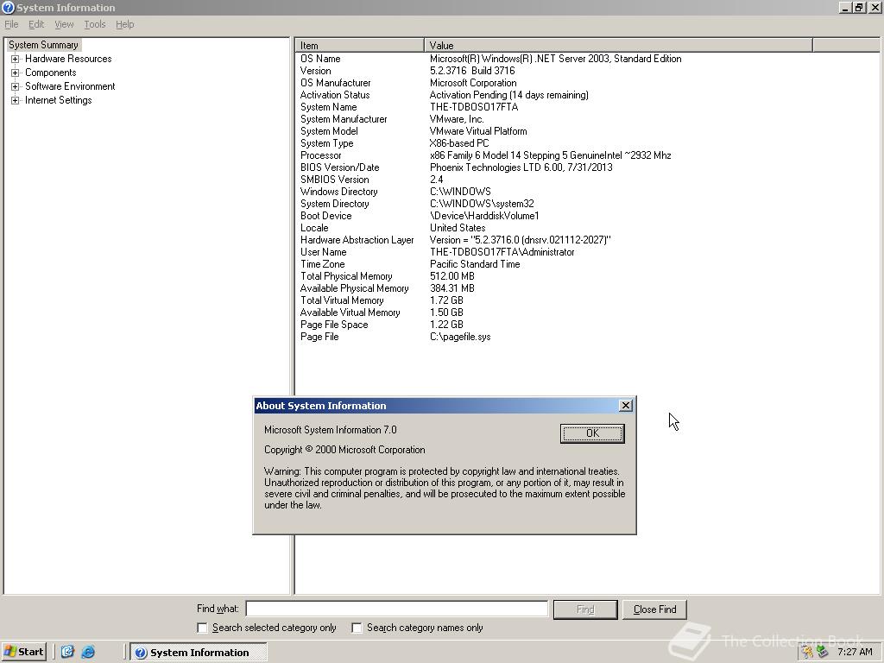Open the Edit menu
Screen dimensions: 884x663
(36, 24)
